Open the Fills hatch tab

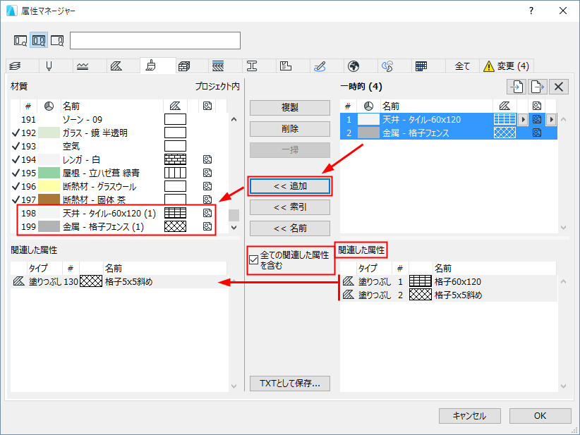click(116, 66)
